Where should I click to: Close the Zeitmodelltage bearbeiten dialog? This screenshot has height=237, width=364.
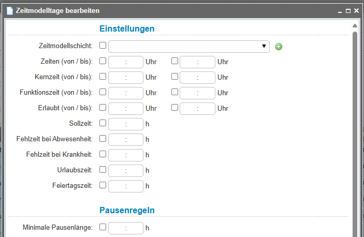[356, 11]
